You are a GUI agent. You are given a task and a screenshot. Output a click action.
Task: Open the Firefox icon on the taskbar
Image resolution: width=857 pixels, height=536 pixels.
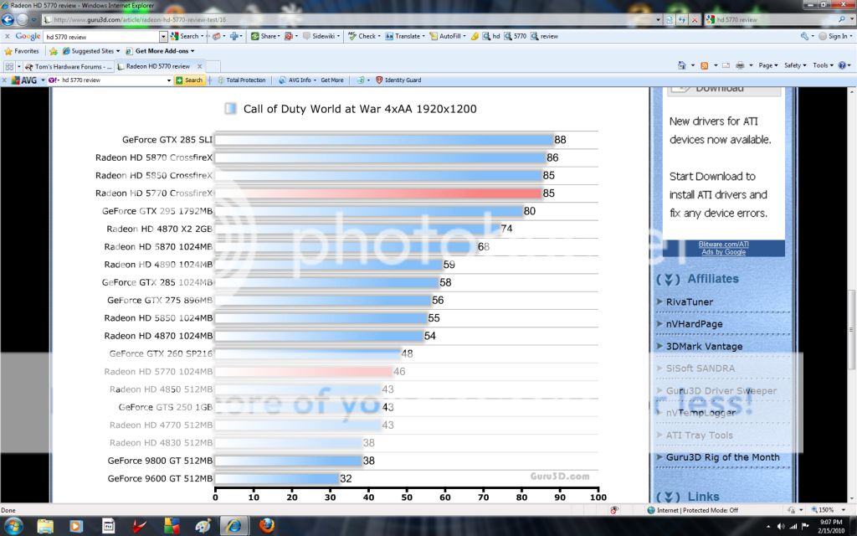coord(267,526)
